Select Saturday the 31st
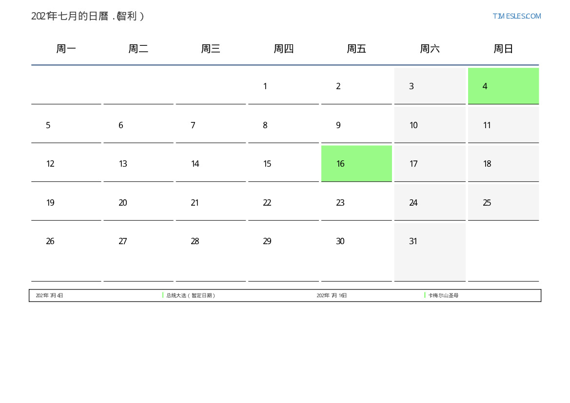570x403 pixels. (430, 242)
